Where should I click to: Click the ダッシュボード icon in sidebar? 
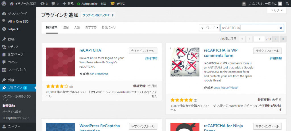click(x=4, y=14)
